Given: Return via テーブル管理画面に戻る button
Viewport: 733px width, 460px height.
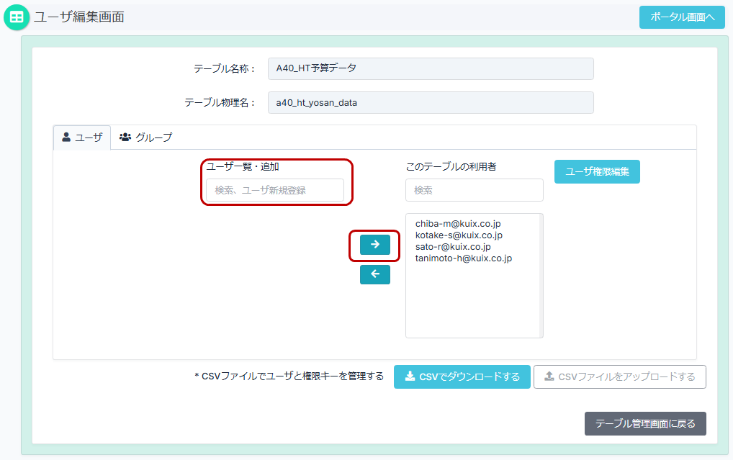Looking at the screenshot, I should tap(644, 423).
